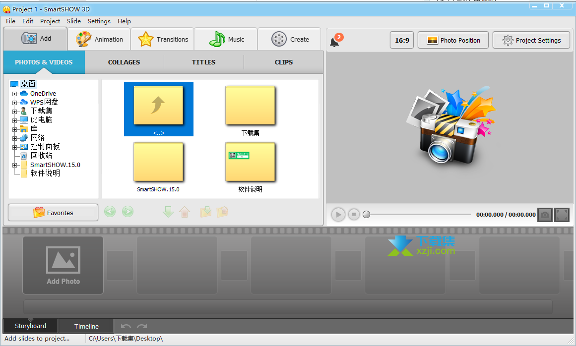The width and height of the screenshot is (576, 346).
Task: Expand the OneDrive tree node
Action: tap(15, 94)
